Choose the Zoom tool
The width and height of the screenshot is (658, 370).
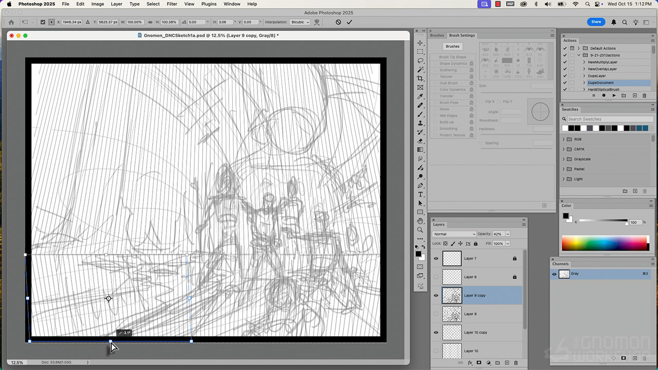421,230
